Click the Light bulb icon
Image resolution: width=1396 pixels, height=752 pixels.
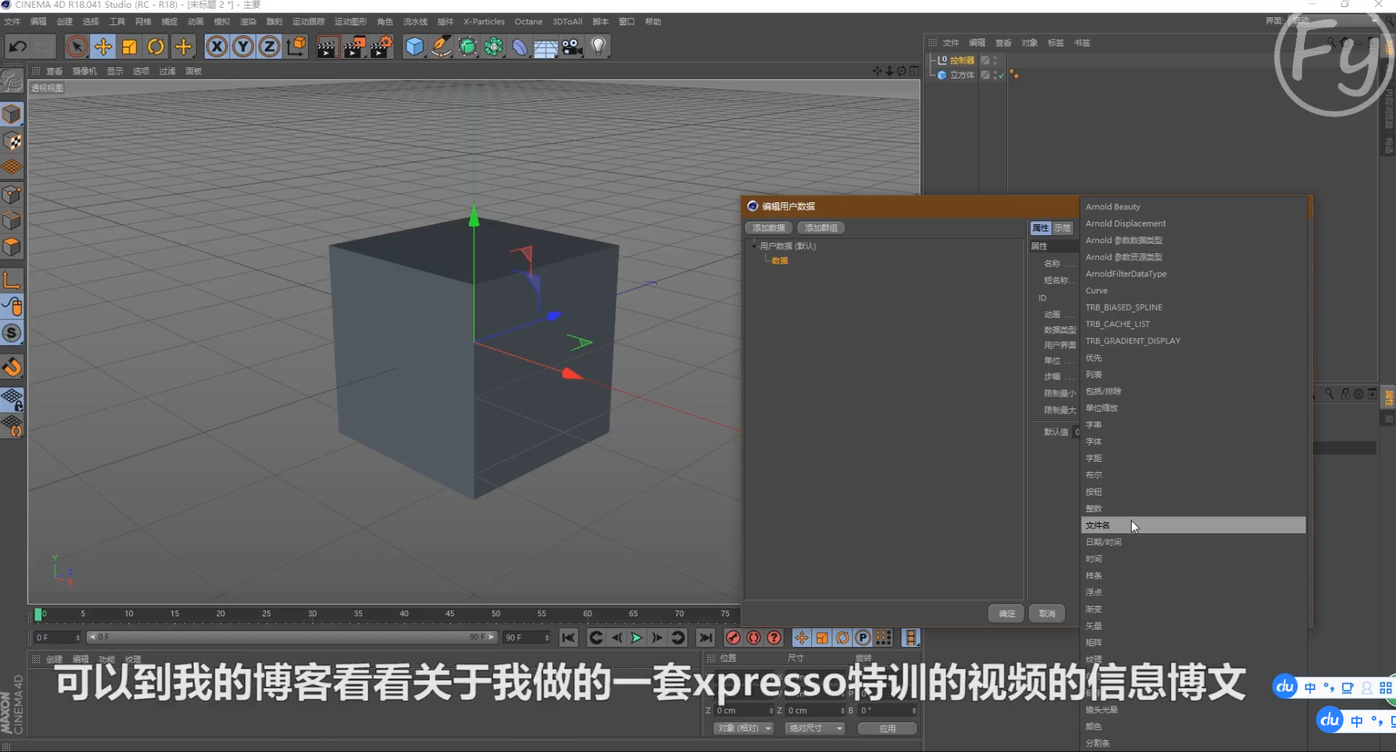click(x=599, y=47)
